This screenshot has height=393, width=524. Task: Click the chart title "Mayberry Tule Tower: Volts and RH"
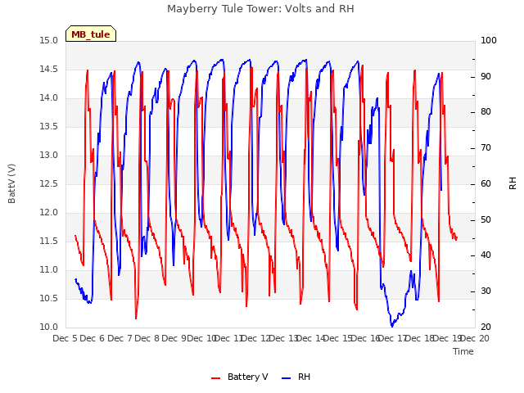(260, 9)
